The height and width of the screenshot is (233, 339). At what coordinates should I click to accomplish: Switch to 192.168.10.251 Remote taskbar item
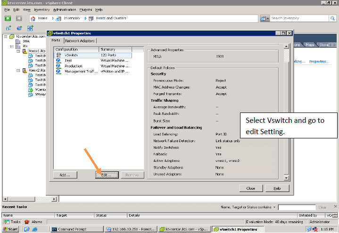click(131, 229)
